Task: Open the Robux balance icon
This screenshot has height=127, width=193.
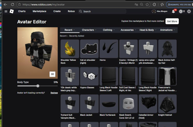Action: 181,11
